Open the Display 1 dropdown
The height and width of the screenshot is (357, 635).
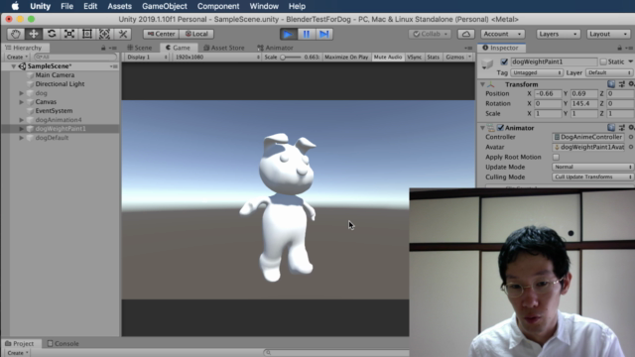click(147, 58)
